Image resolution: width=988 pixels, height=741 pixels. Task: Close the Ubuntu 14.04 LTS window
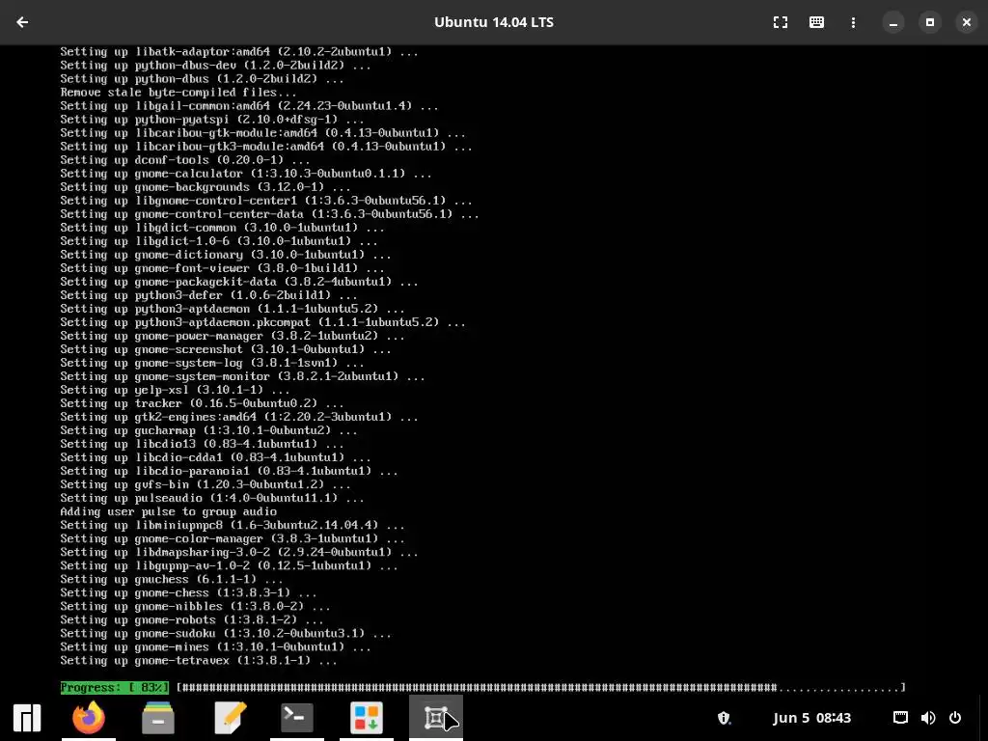(967, 22)
